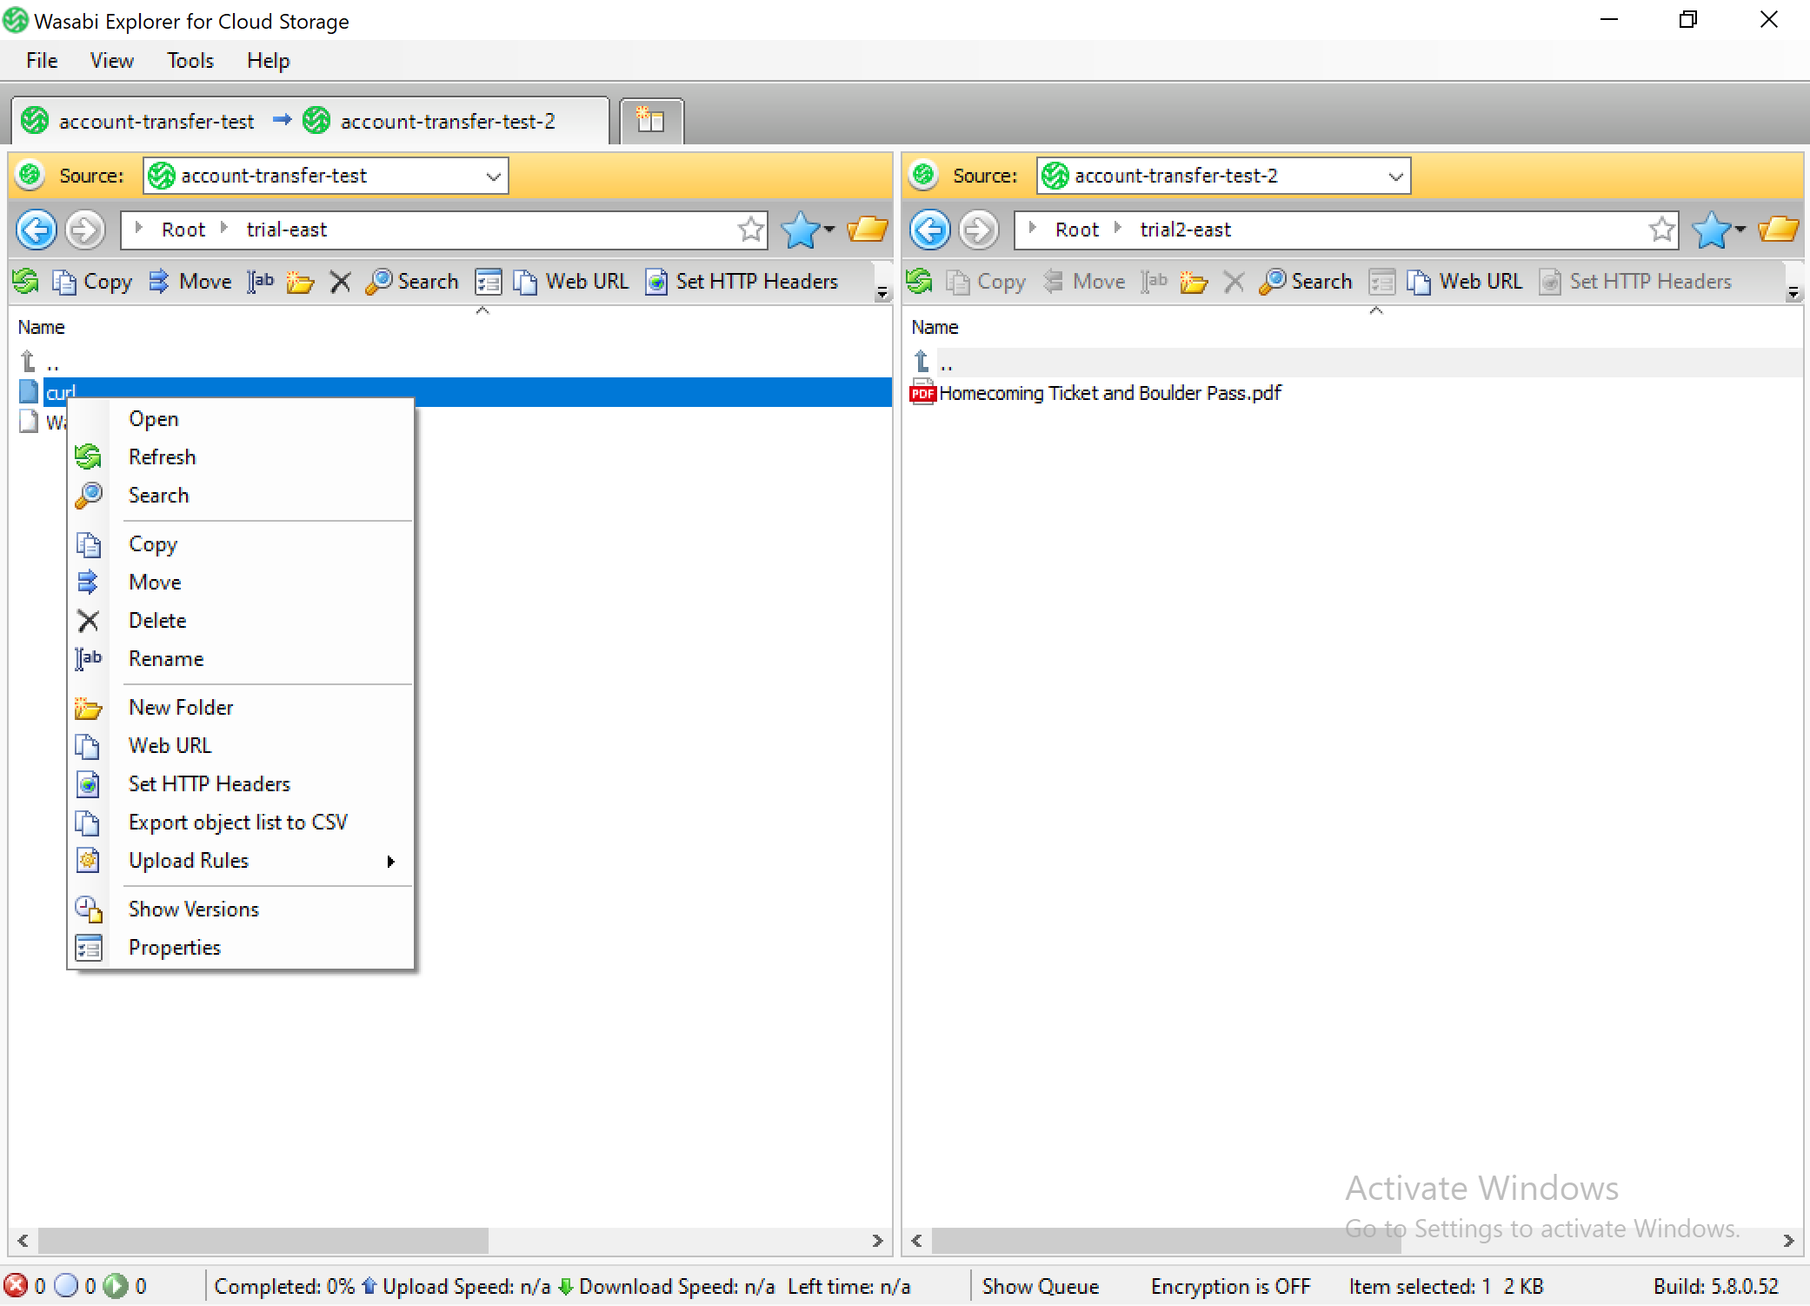Click the left pane horizontal scrollbar
The width and height of the screenshot is (1810, 1306).
[x=263, y=1241]
